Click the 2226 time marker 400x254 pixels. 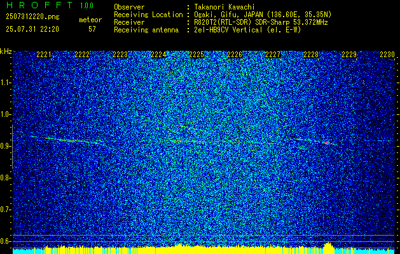point(235,55)
